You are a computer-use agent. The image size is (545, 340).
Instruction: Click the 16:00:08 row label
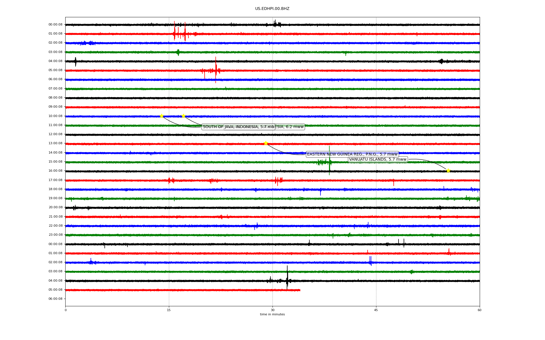coord(55,171)
